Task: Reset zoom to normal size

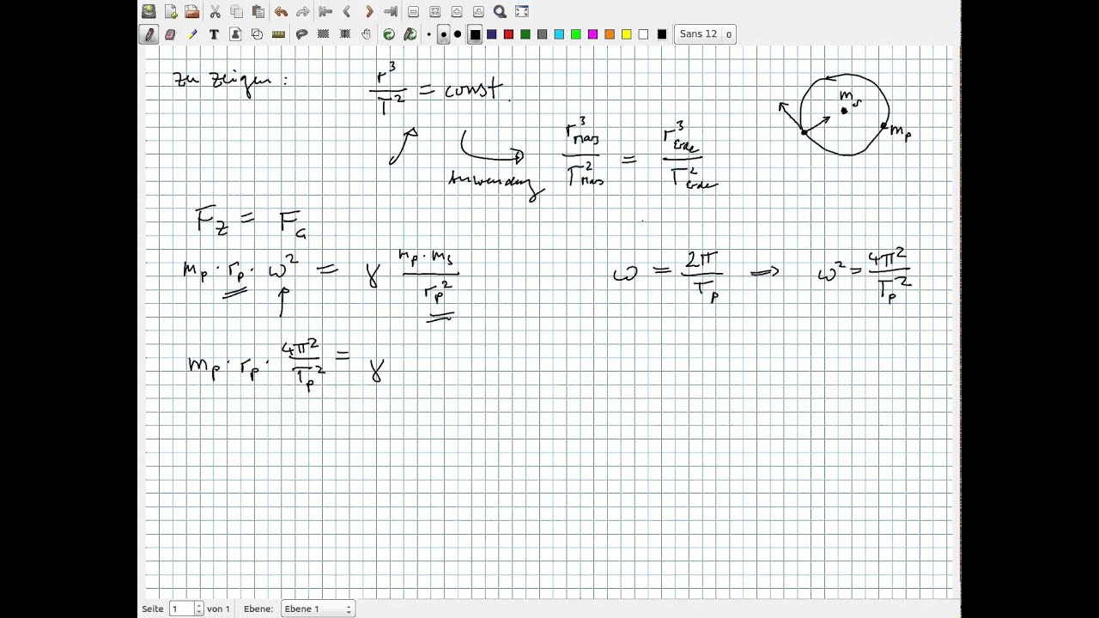Action: pos(478,11)
